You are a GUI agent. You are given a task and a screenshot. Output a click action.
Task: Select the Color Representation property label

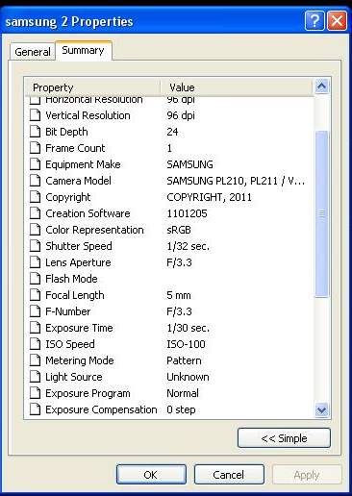pyautogui.click(x=94, y=230)
